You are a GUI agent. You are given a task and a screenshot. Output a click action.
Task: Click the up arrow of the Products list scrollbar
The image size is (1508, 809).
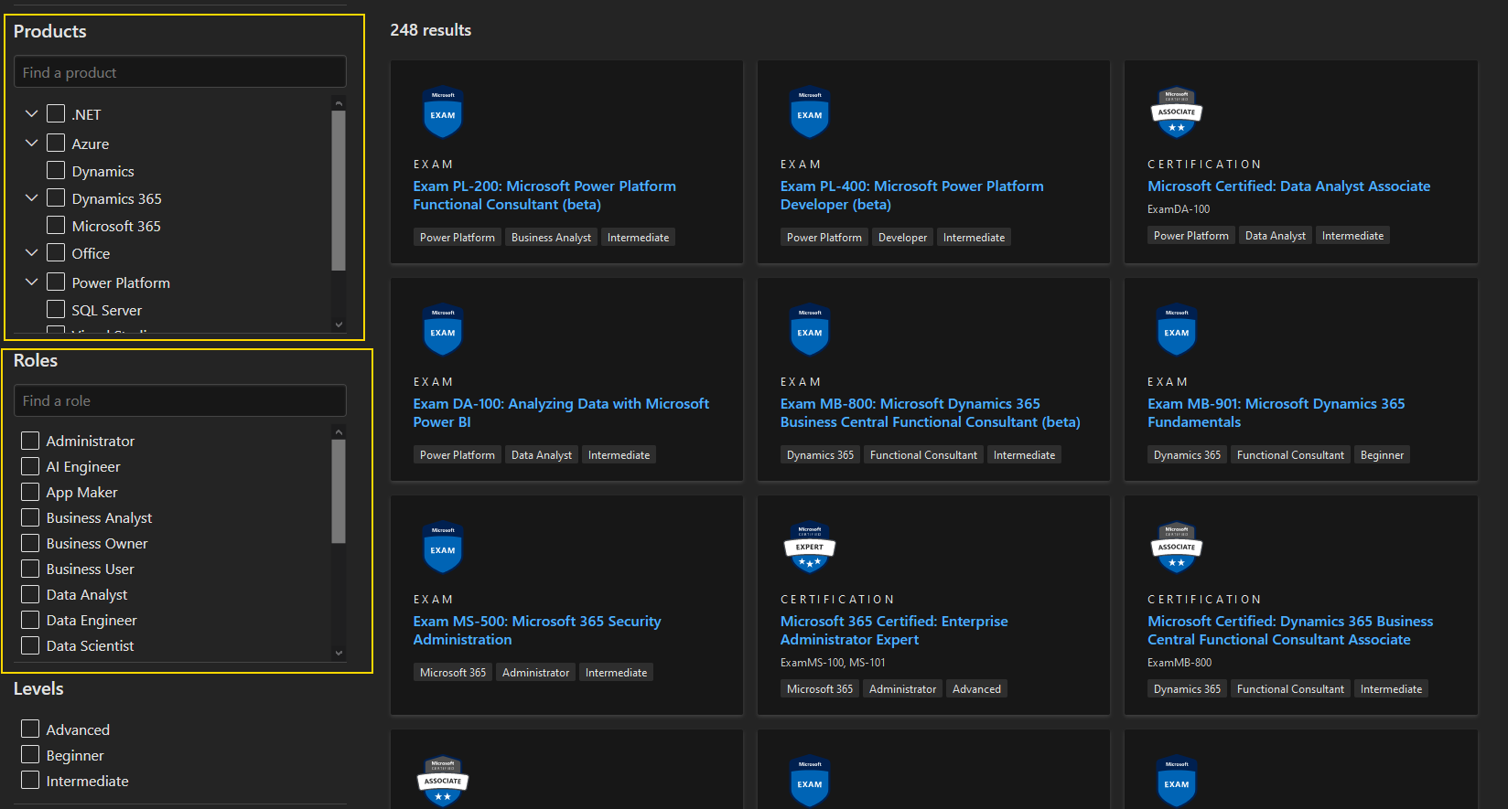click(339, 103)
